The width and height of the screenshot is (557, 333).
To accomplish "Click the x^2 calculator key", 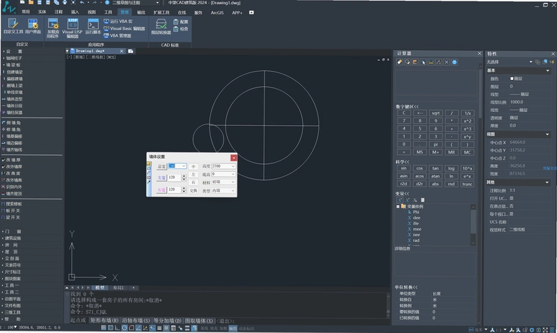I will (467, 121).
